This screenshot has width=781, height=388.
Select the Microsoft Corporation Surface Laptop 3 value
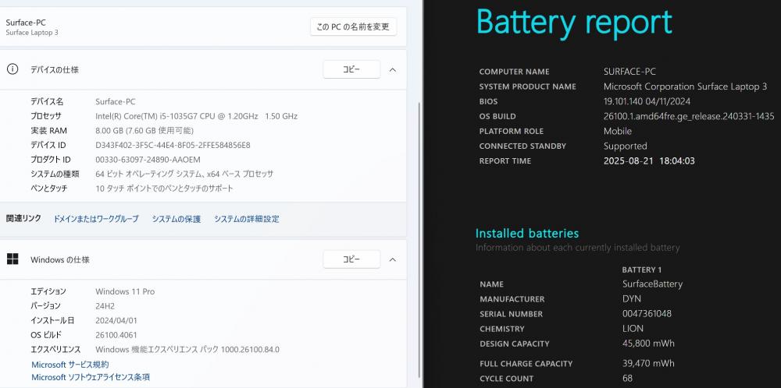(x=686, y=86)
